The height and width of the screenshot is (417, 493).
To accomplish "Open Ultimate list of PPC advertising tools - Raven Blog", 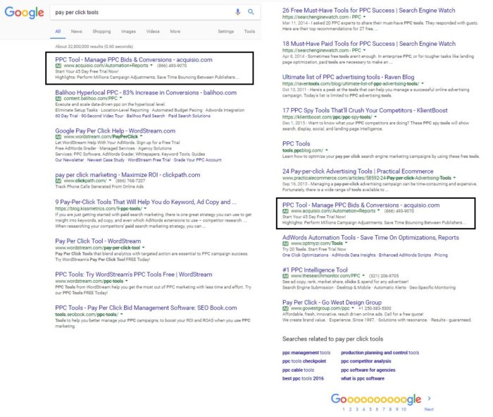I will (348, 77).
